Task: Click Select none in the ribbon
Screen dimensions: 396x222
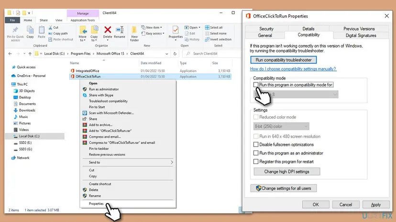Action: [x=216, y=33]
